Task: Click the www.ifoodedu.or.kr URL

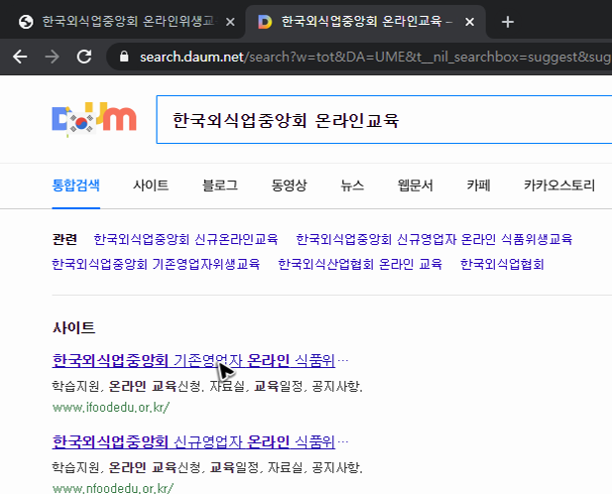Action: pos(111,408)
